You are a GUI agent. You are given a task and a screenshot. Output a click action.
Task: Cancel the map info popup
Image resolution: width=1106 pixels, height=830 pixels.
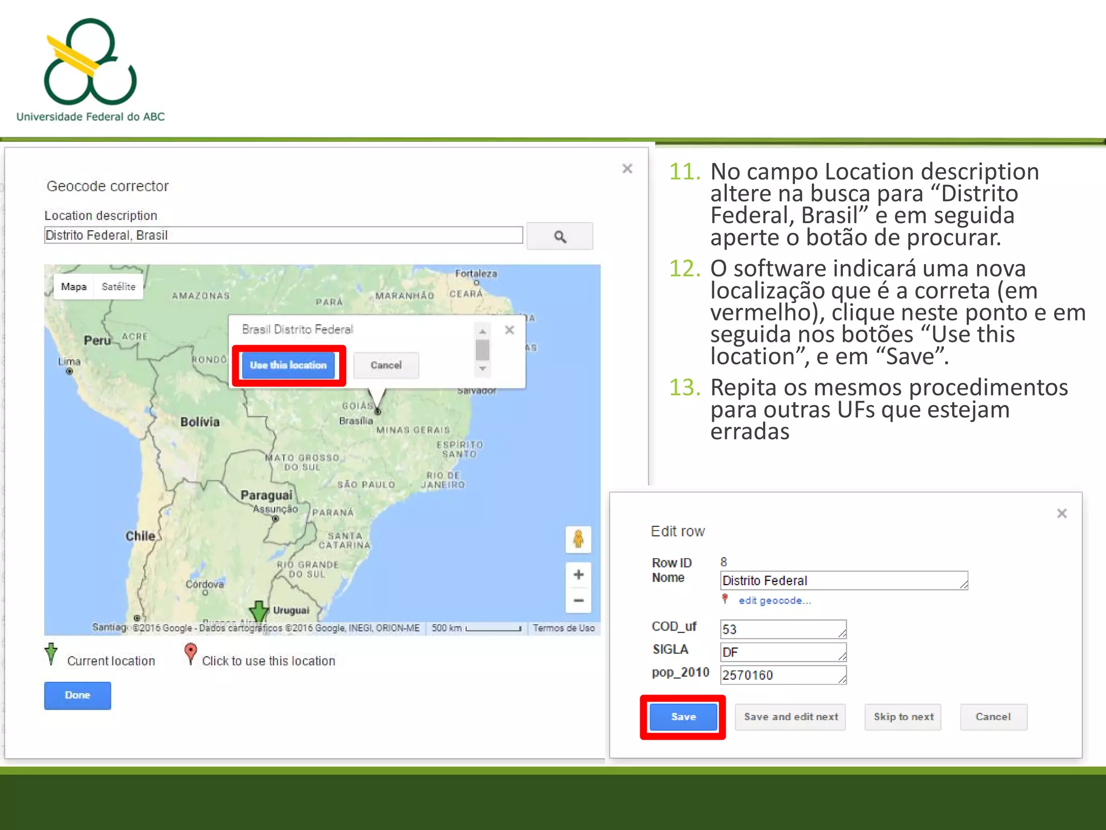386,365
